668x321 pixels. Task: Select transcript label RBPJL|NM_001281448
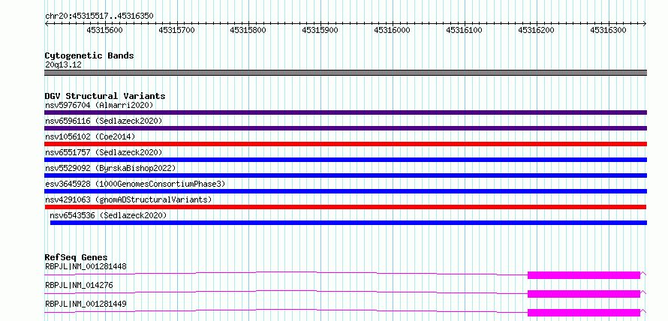point(86,267)
